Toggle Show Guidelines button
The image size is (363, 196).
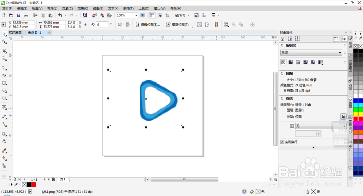(x=167, y=15)
